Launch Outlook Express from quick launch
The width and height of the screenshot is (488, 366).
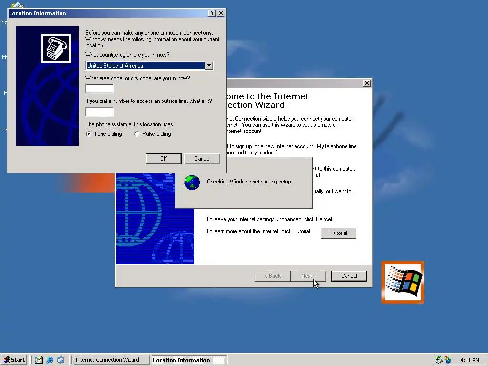click(61, 360)
